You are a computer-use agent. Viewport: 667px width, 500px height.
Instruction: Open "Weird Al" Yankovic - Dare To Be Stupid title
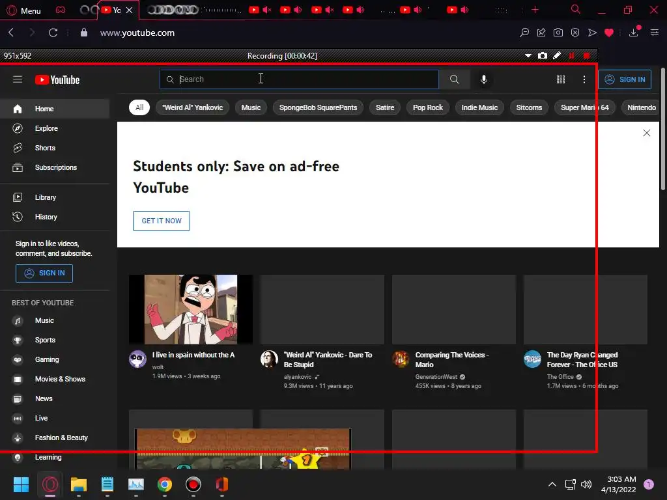click(x=328, y=359)
